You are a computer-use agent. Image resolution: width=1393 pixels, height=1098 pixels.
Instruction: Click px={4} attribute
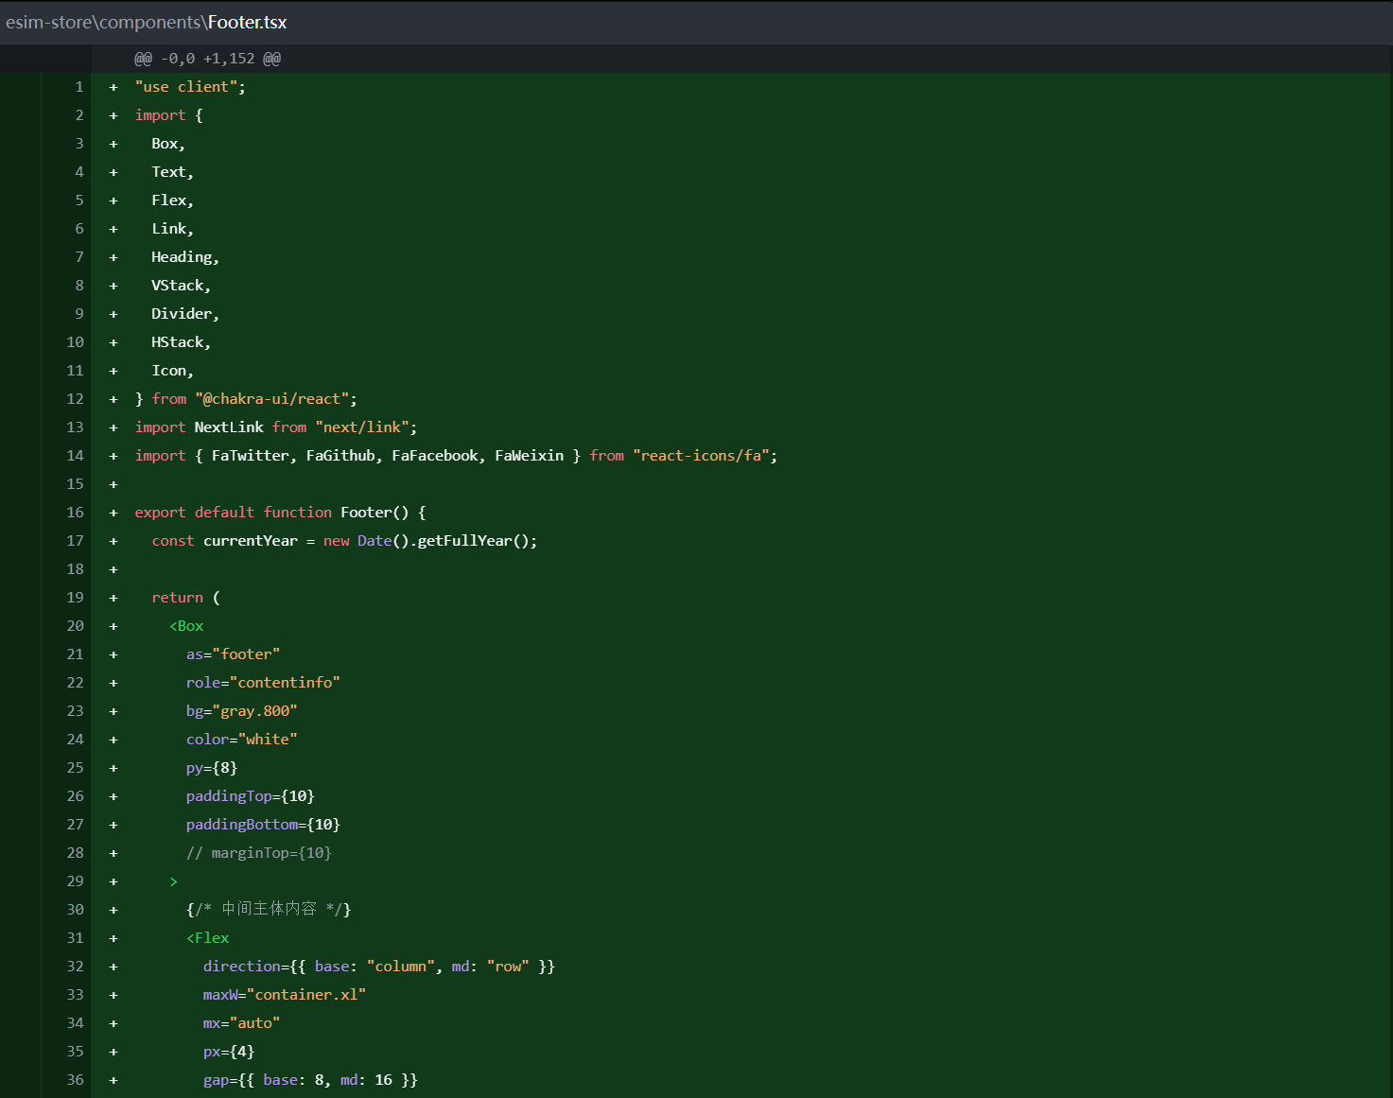(x=229, y=1052)
